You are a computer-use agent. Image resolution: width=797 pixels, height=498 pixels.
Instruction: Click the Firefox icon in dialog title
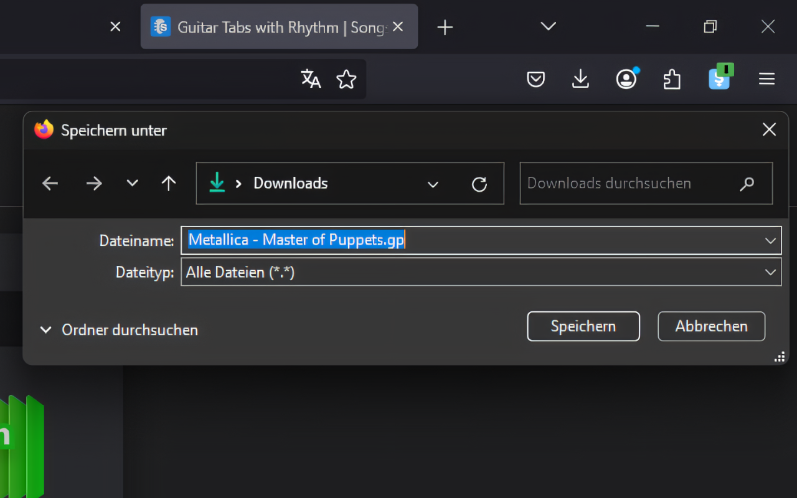44,129
